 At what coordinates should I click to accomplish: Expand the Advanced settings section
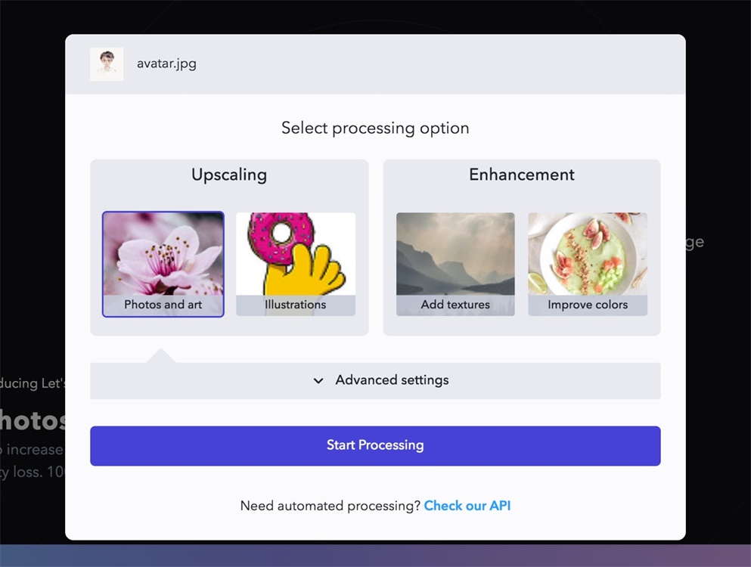coord(392,380)
